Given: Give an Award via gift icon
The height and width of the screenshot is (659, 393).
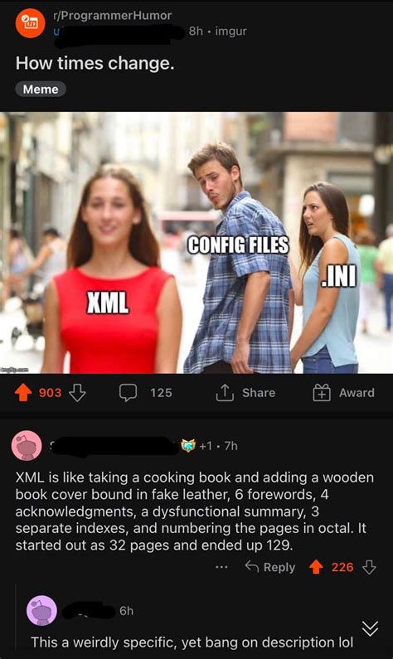Looking at the screenshot, I should 322,393.
